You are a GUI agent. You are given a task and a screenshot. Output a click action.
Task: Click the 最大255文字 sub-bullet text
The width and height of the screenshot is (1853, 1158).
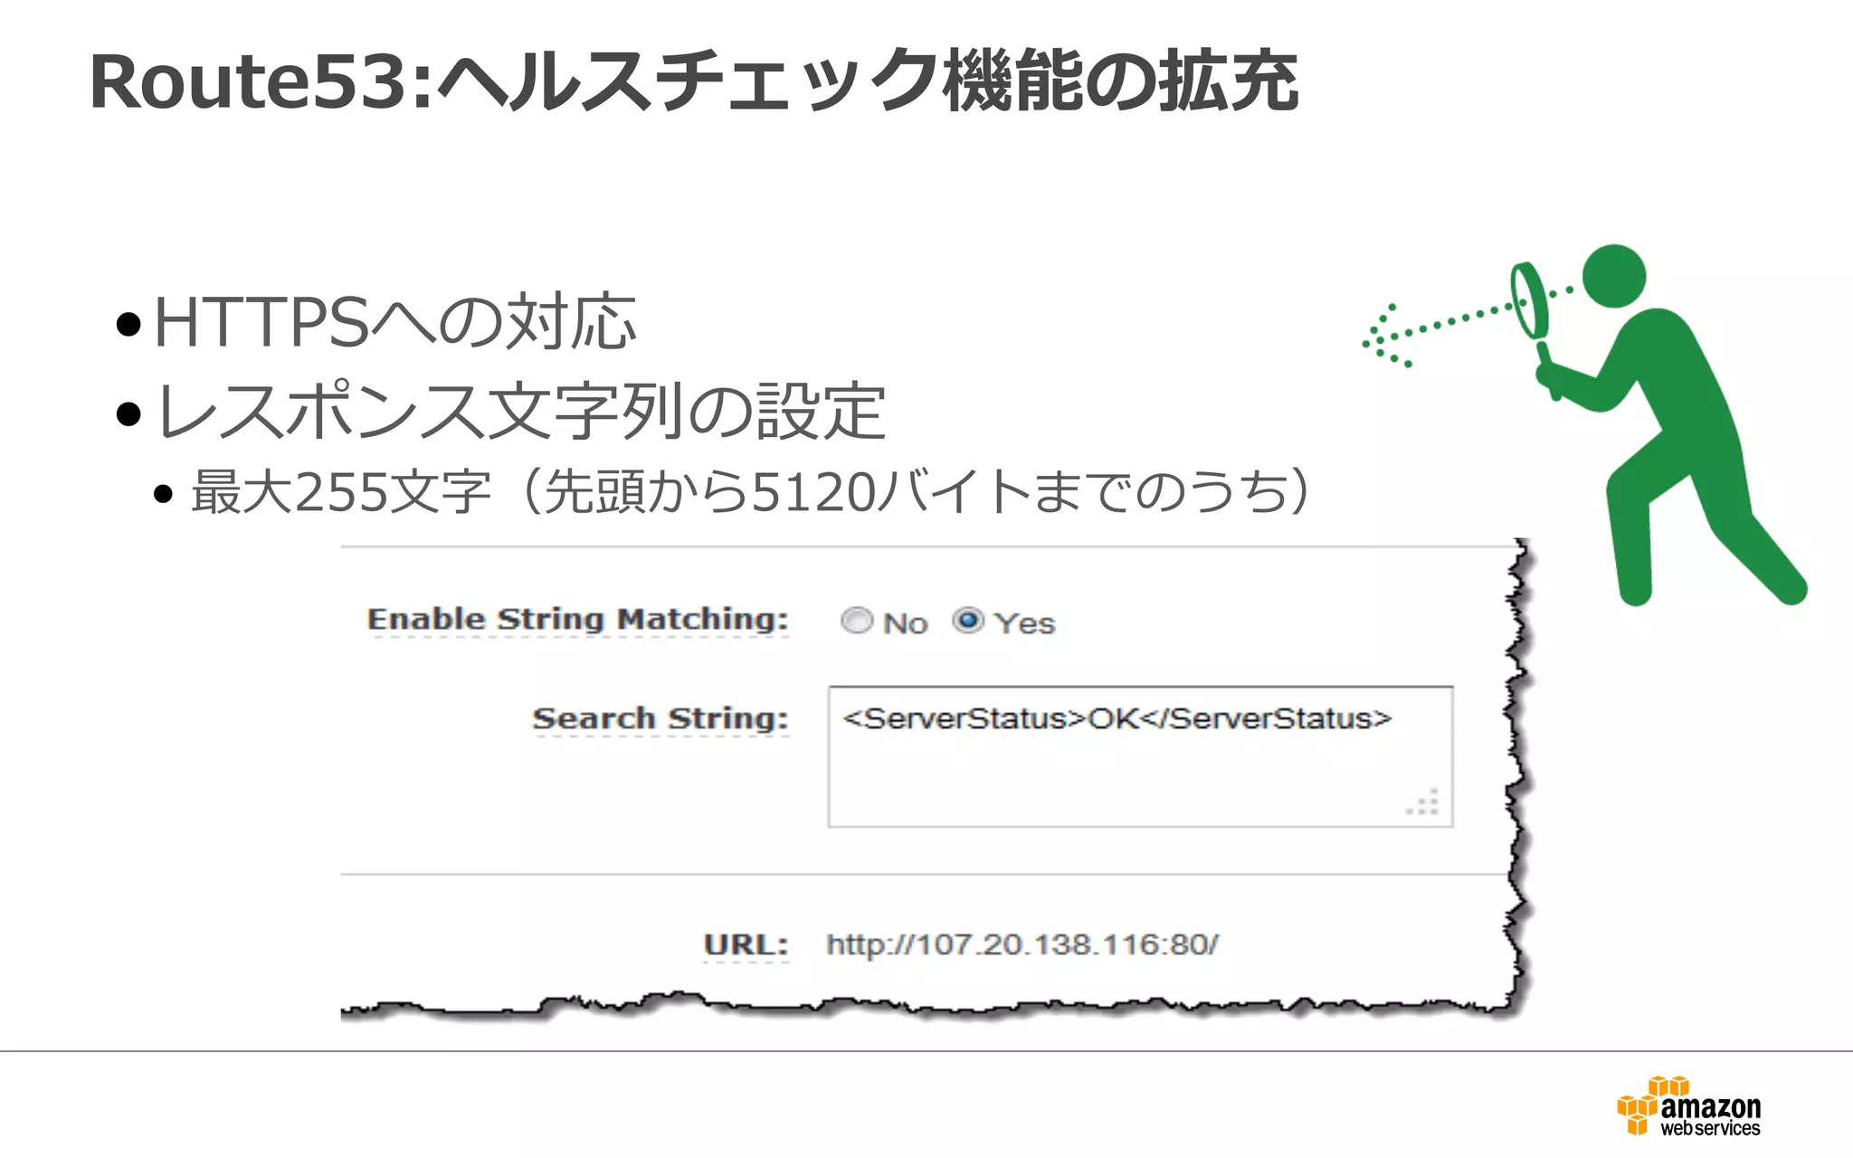click(x=750, y=492)
